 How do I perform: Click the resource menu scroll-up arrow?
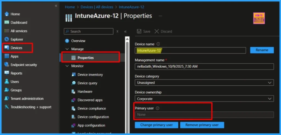[127, 39]
